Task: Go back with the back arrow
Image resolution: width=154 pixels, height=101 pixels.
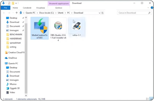Action: click(4, 13)
